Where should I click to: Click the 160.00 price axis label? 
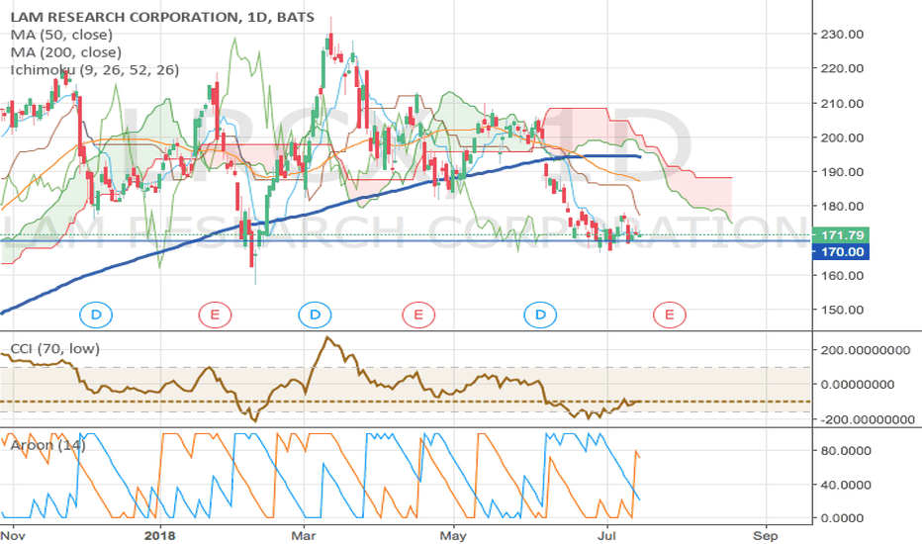[843, 275]
